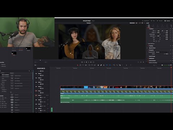Collapse the Transform section
The width and height of the screenshot is (173, 130).
(151, 29)
